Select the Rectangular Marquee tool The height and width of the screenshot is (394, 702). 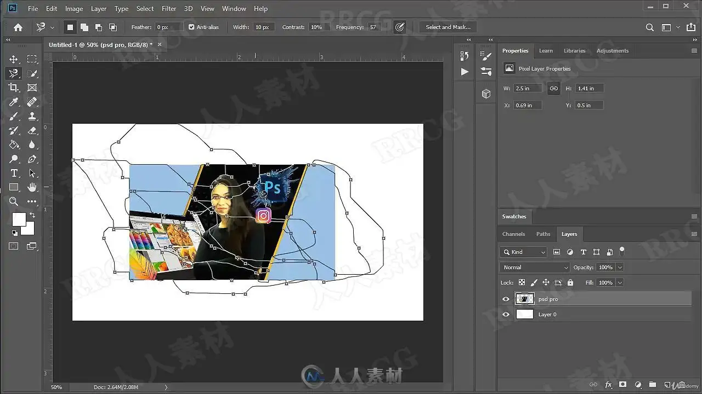pos(32,59)
